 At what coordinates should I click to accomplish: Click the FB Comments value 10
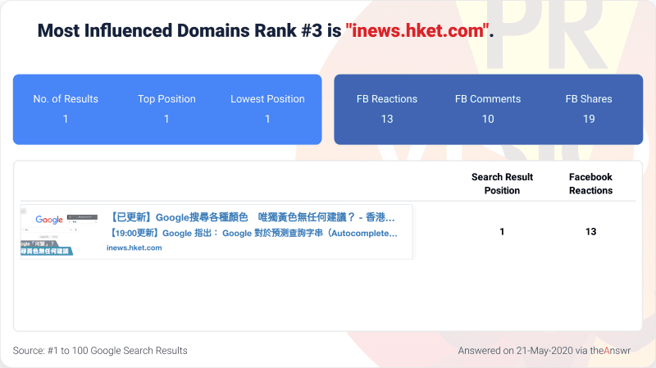pyautogui.click(x=488, y=119)
